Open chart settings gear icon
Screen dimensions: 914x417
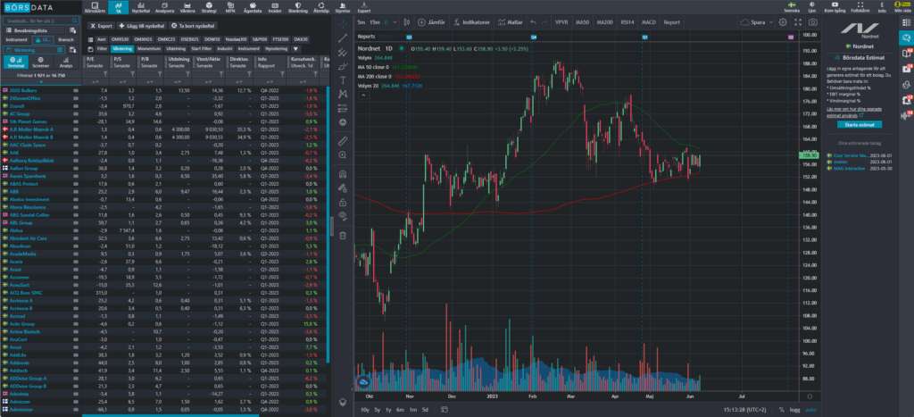[x=783, y=22]
